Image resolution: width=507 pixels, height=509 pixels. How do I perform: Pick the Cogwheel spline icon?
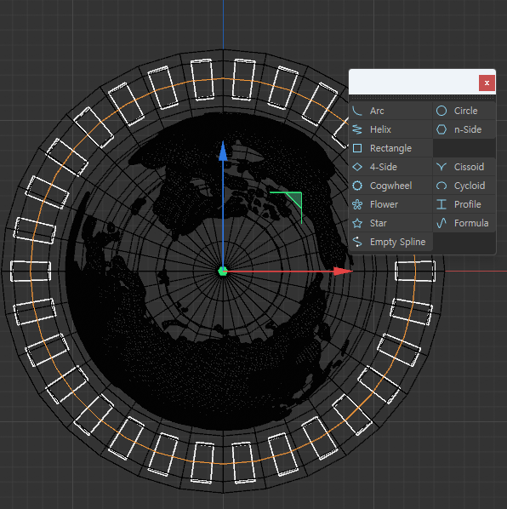[357, 186]
